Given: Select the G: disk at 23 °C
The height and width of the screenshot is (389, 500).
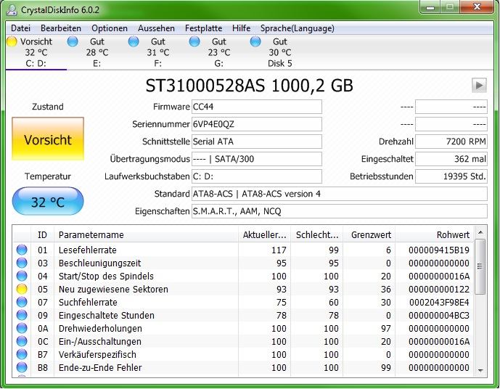Looking at the screenshot, I should 218,52.
